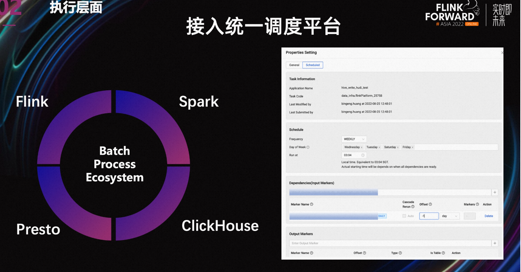Click help icon by Output Markers Offset header
Screen dimensions: 521x272
coord(364,253)
